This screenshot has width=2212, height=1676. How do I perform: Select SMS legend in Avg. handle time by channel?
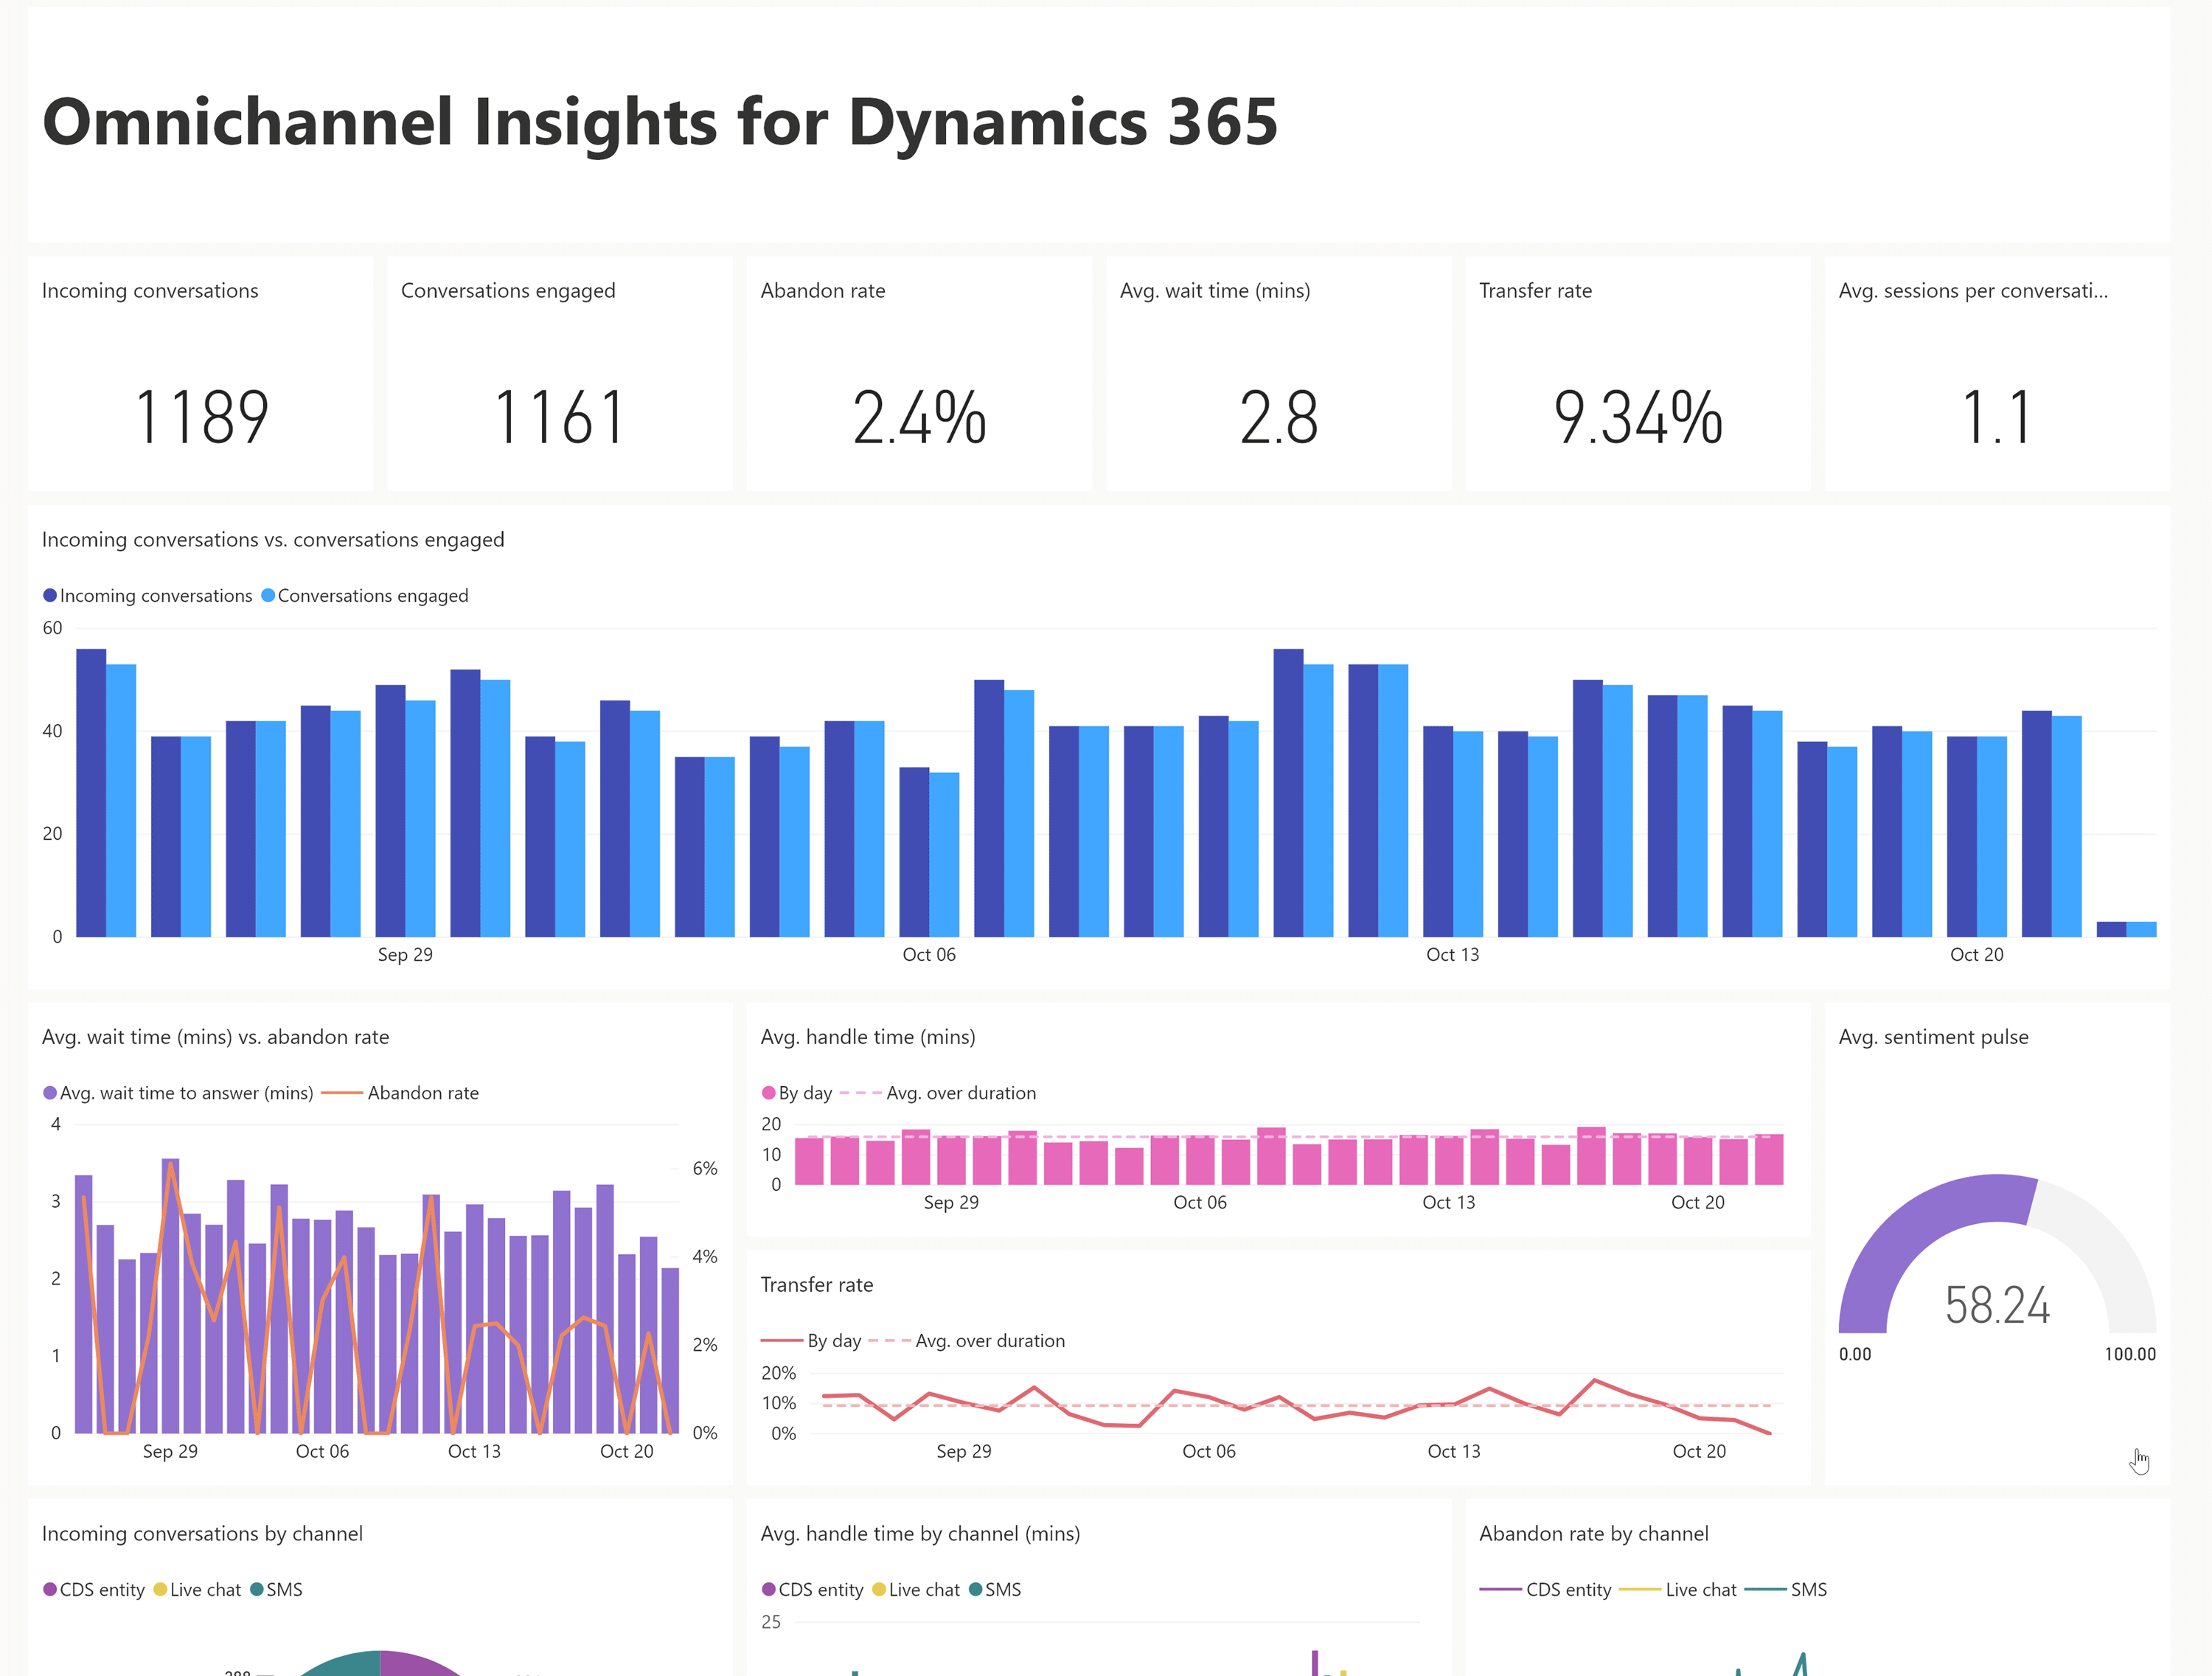pyautogui.click(x=995, y=1590)
